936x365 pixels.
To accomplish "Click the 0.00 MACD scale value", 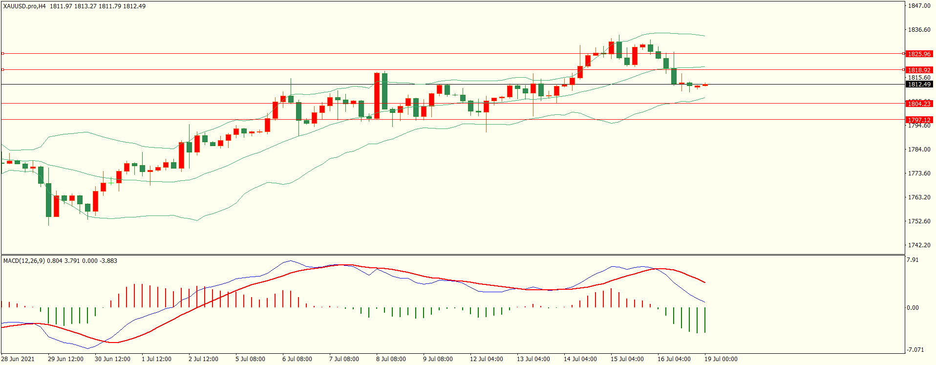I will (913, 308).
